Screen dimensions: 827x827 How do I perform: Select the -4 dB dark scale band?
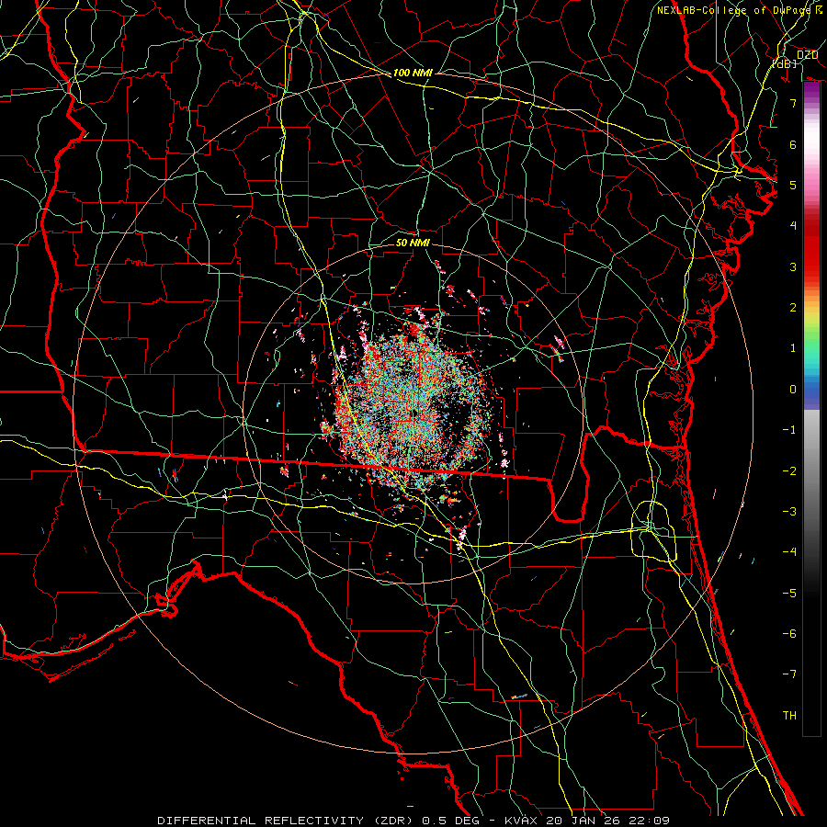click(x=811, y=552)
